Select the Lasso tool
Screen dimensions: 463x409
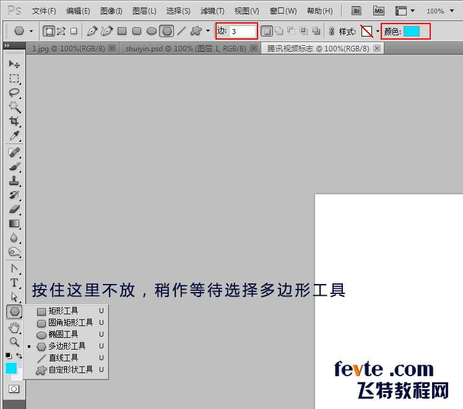click(14, 93)
